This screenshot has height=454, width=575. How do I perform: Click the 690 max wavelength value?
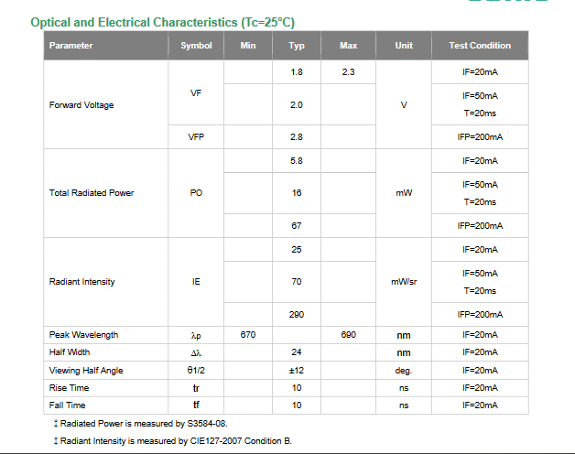click(x=348, y=335)
